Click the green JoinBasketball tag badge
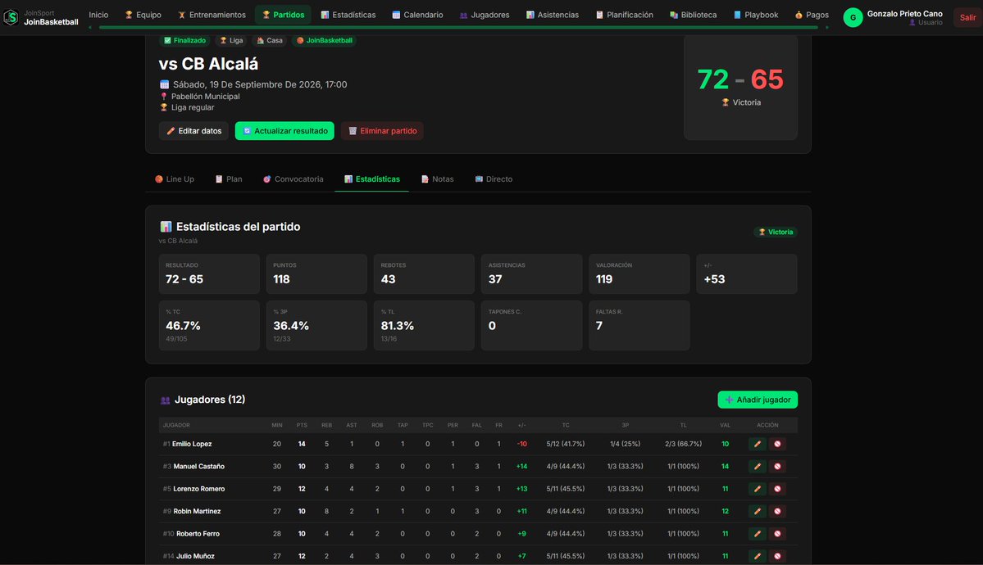 tap(324, 40)
